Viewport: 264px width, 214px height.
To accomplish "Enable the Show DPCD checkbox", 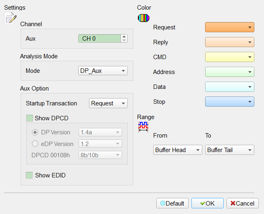I will 29,118.
